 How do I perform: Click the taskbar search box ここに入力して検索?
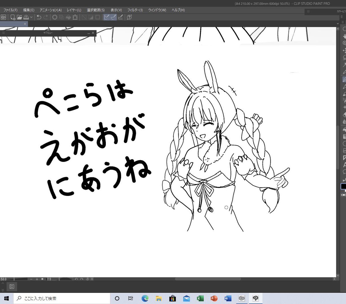click(62, 299)
